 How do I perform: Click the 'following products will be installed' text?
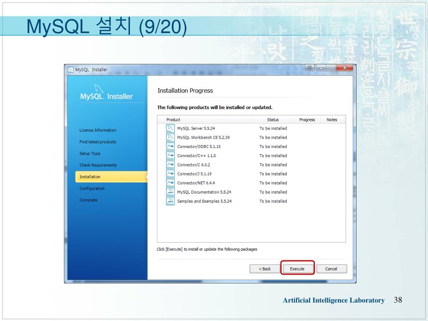tap(215, 107)
